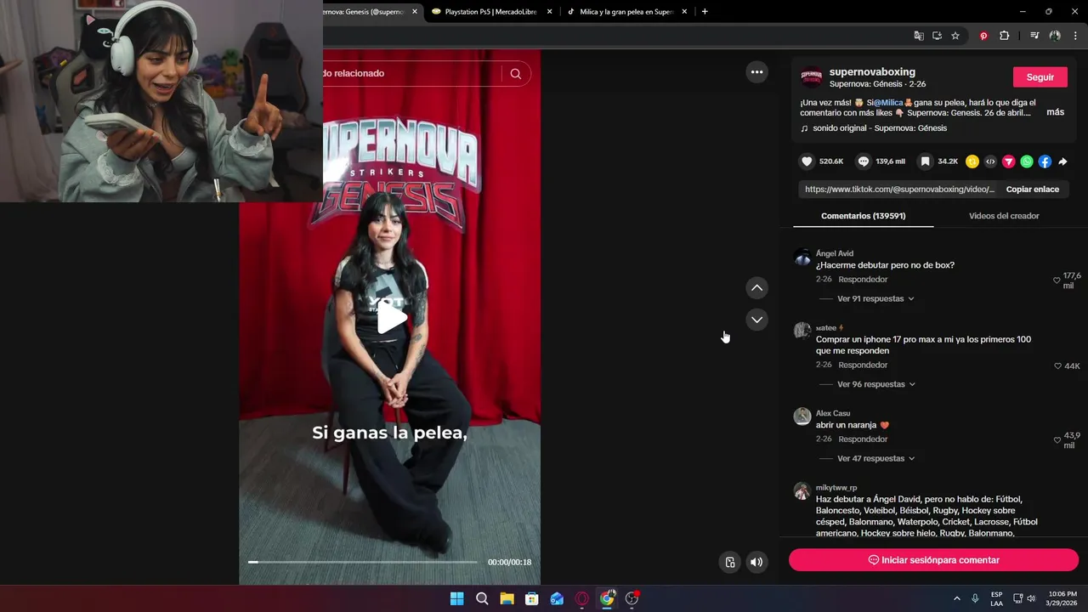
Task: Open the taskbar clock showing 10:06 PM
Action: (1062, 598)
